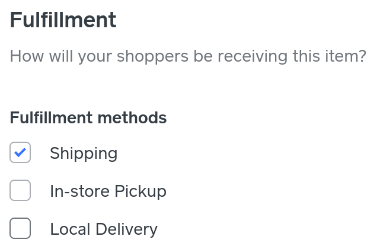
Task: Add Local Delivery as a fulfillment method
Action: [20, 229]
